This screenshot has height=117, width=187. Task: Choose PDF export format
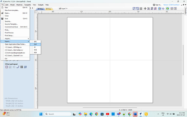pyautogui.click(x=35, y=53)
